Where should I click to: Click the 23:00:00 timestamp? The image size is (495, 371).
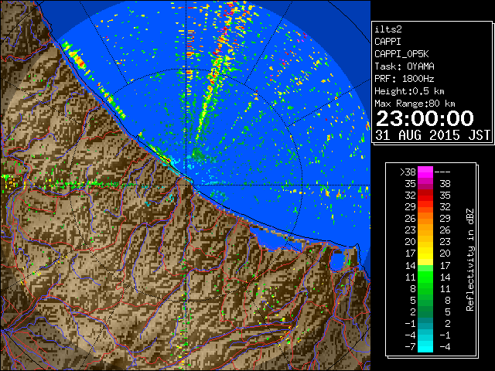tap(425, 118)
